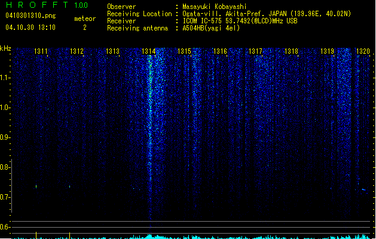Screen dimensions: 376x239
Task: Click the Receiving Location field label
Action: point(139,14)
